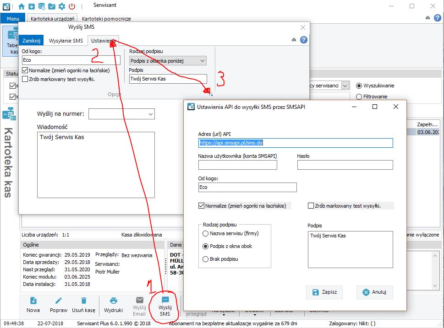Toggle Normalize checkbox in API settings dialog
444x328 pixels.
pos(202,206)
